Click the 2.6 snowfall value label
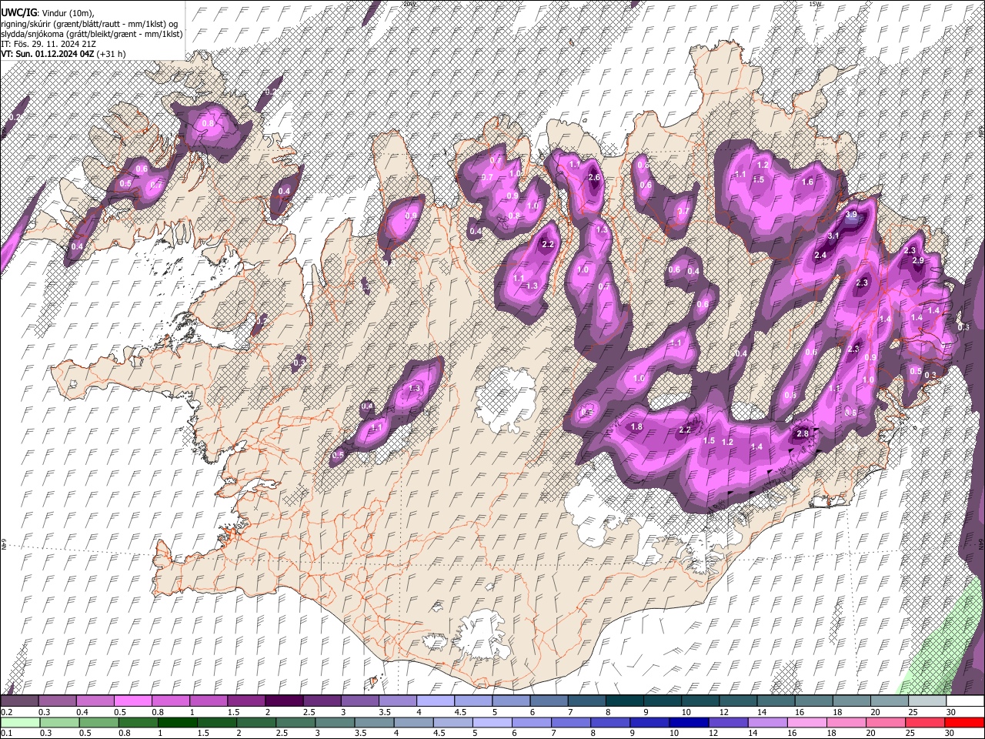Screen dimensions: 985x739 (x=593, y=178)
